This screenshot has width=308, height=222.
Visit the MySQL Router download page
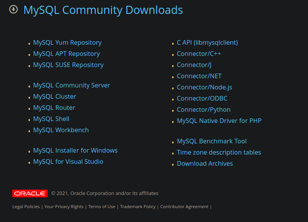click(x=54, y=108)
